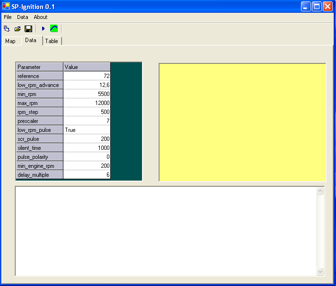Click the blue play arrow icon

click(43, 28)
